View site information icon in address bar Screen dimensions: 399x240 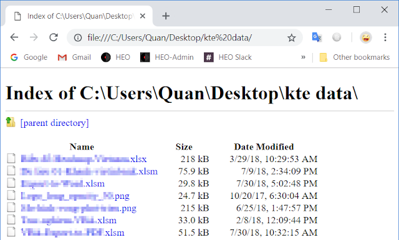click(78, 38)
